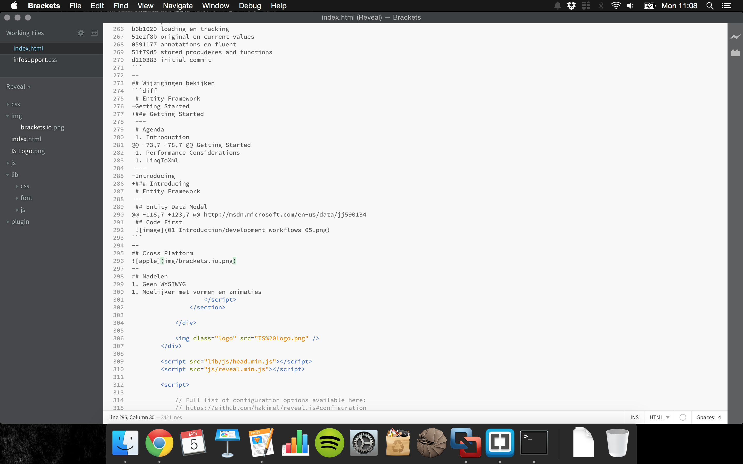The image size is (743, 464).
Task: Click the '## Nadelen' heading line
Action: pyautogui.click(x=150, y=276)
